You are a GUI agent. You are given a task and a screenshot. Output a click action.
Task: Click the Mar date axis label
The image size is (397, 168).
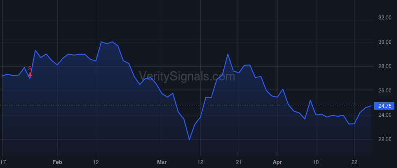[x=162, y=162]
